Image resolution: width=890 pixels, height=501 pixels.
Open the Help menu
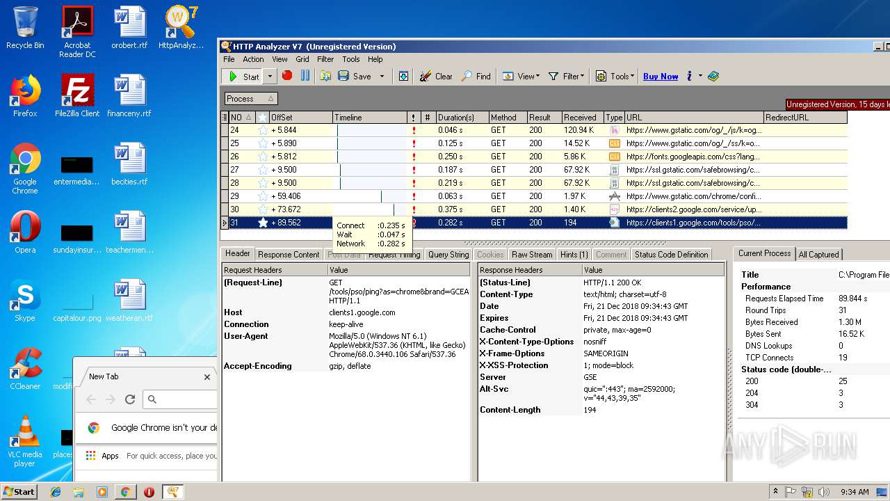[375, 59]
